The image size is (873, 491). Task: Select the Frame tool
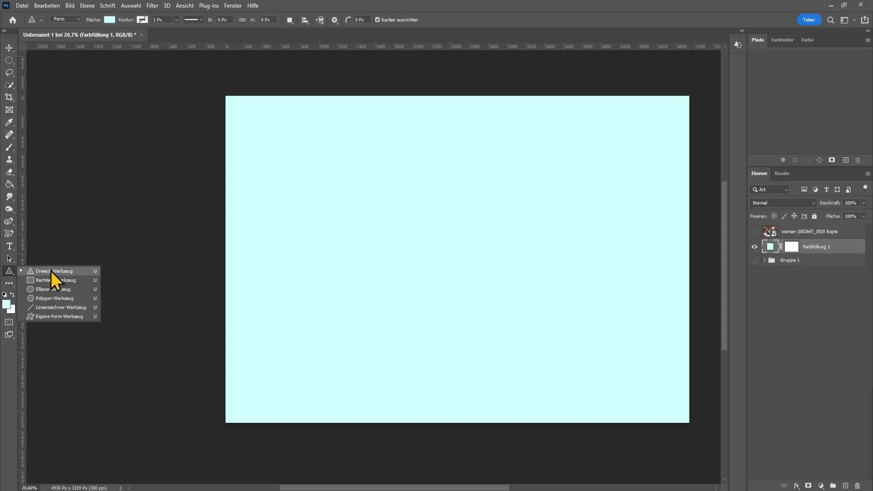pyautogui.click(x=9, y=110)
